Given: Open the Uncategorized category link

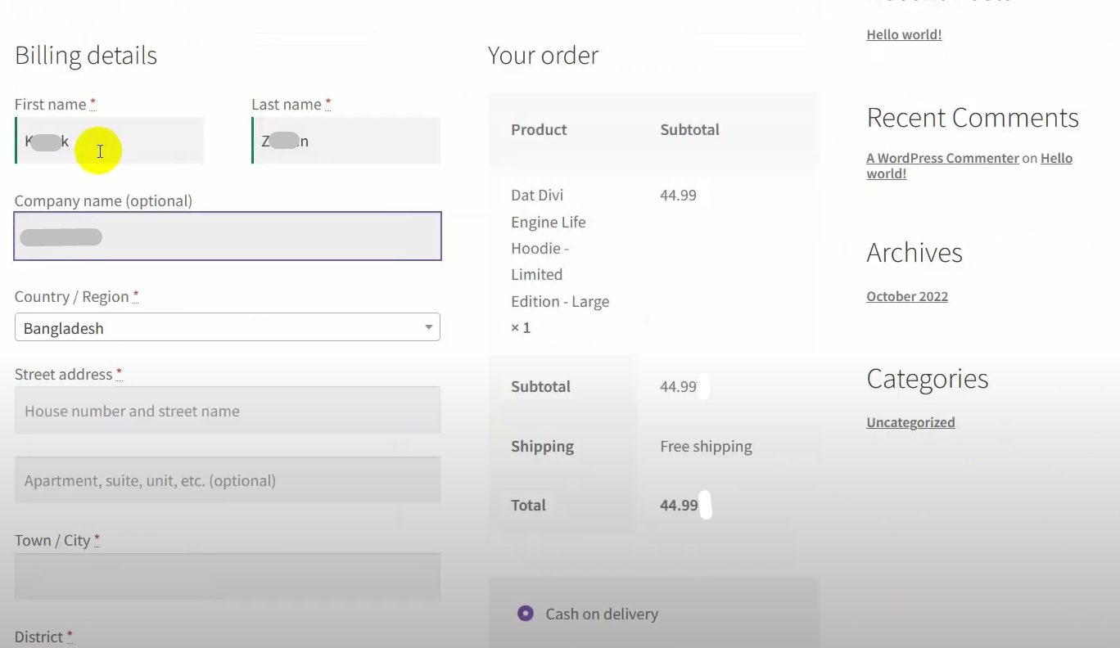Looking at the screenshot, I should [910, 422].
